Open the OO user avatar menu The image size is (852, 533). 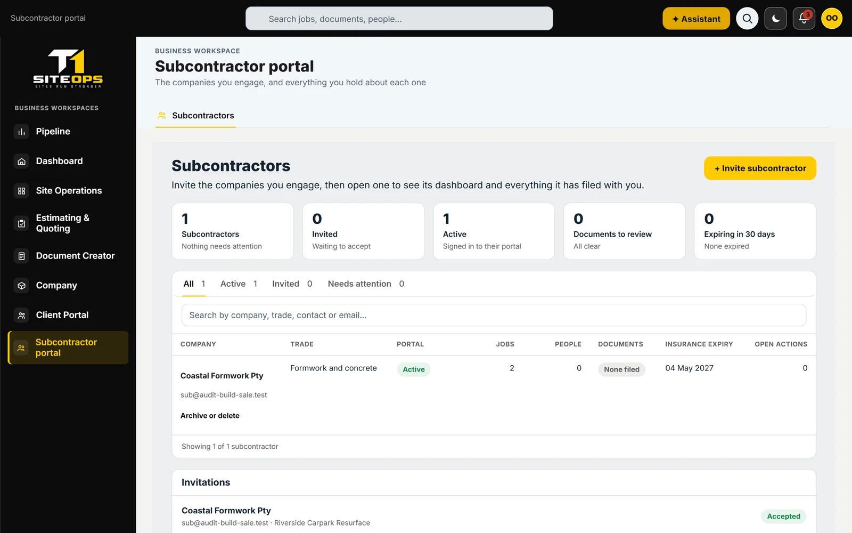click(x=832, y=19)
